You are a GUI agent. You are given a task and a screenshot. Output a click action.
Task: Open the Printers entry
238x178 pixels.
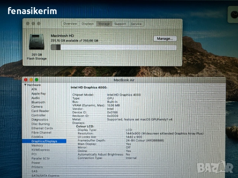tap(37, 167)
